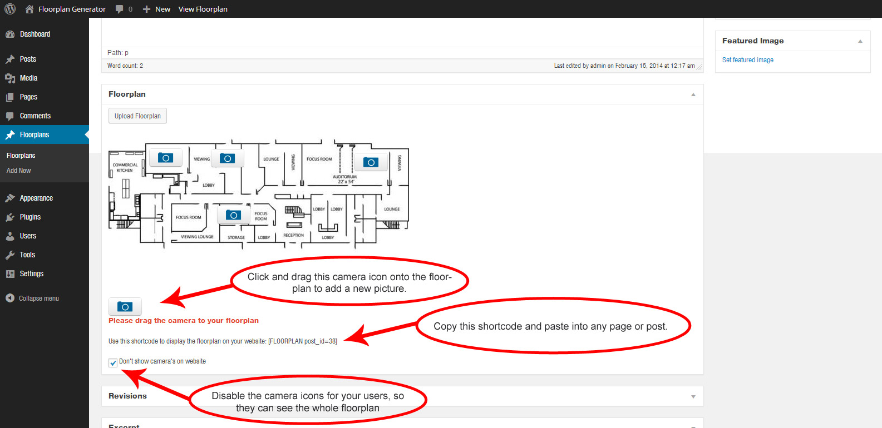
Task: Collapse the Floorplan panel
Action: coord(693,94)
